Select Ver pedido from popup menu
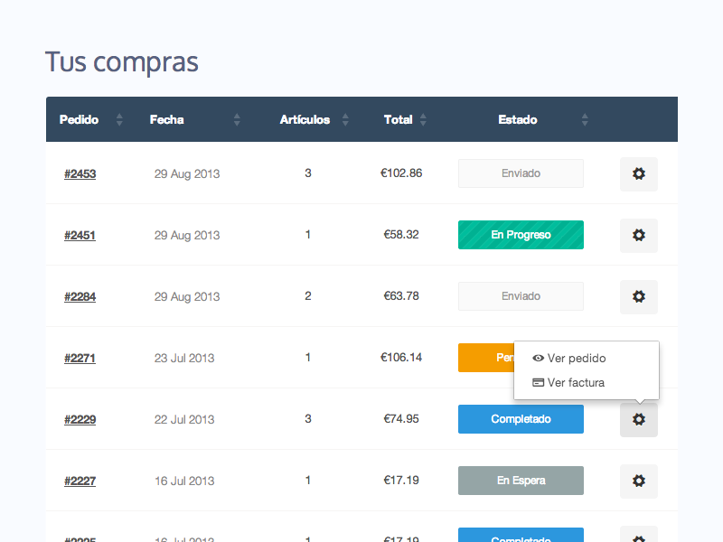 pyautogui.click(x=577, y=359)
